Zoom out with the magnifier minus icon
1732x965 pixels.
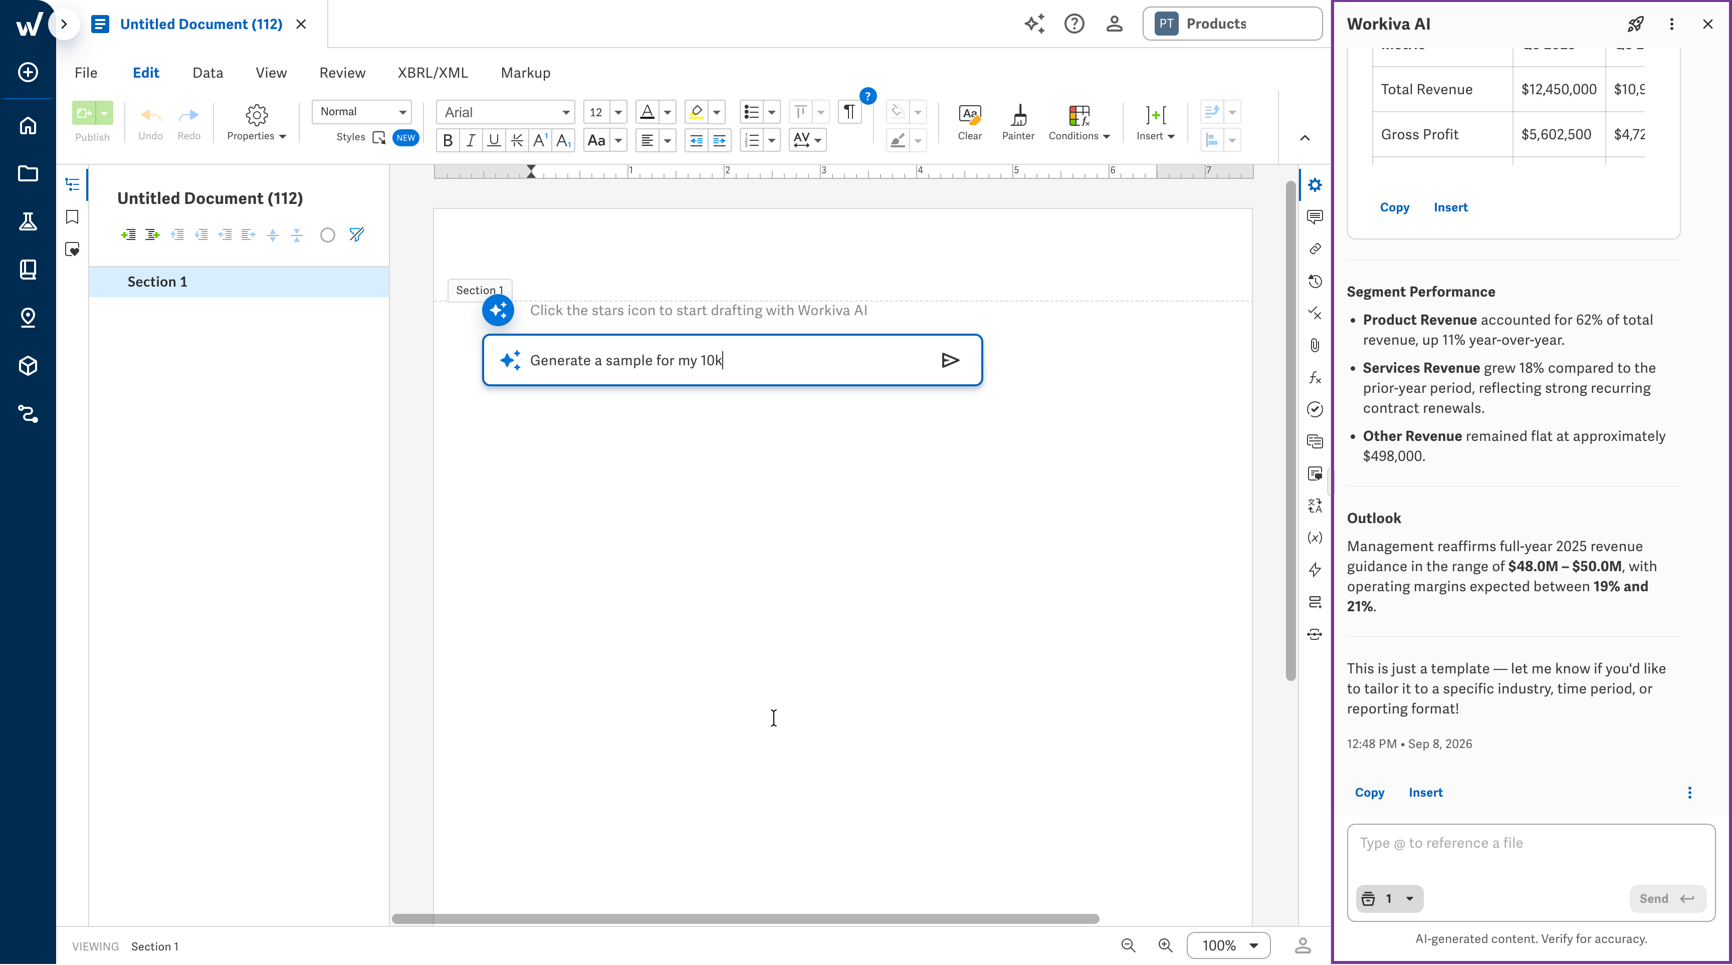pos(1128,945)
